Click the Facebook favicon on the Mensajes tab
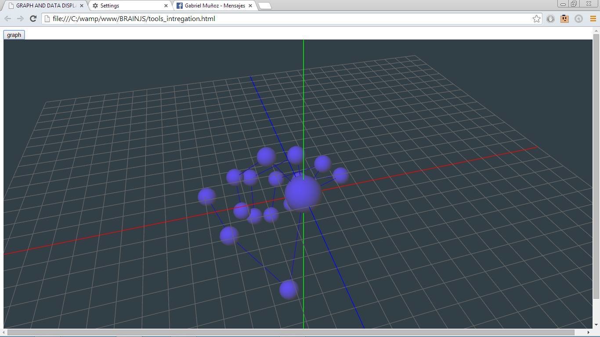The image size is (600, 337). pos(180,6)
